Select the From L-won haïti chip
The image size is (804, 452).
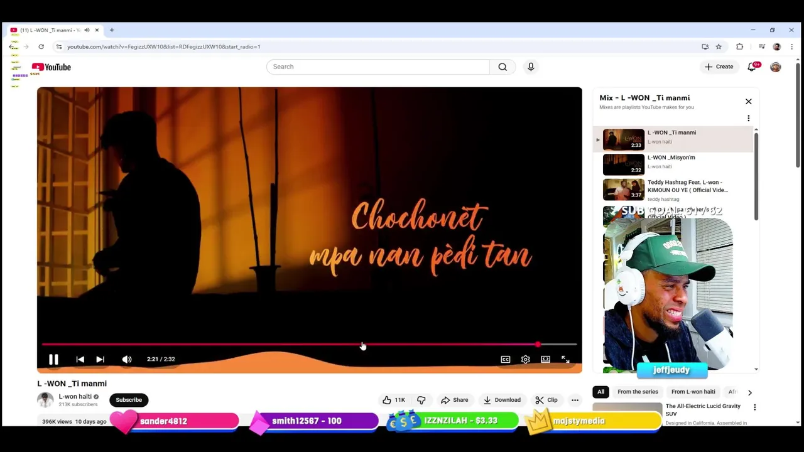(693, 392)
